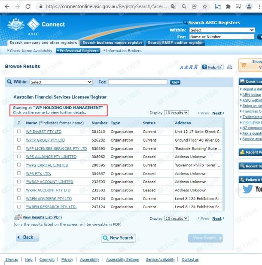Select checkbox for WRAP ACCOUNT PTY LTD
The width and height of the screenshot is (262, 265).
coord(19,190)
